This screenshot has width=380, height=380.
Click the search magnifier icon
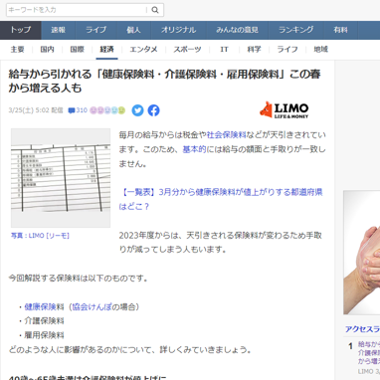pos(155,10)
